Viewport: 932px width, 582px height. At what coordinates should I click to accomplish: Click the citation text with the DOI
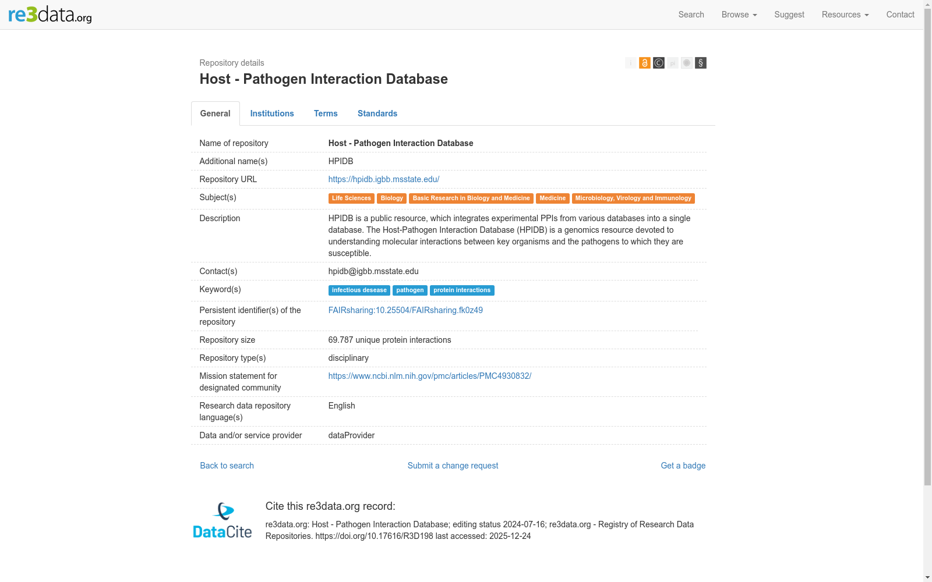[479, 530]
